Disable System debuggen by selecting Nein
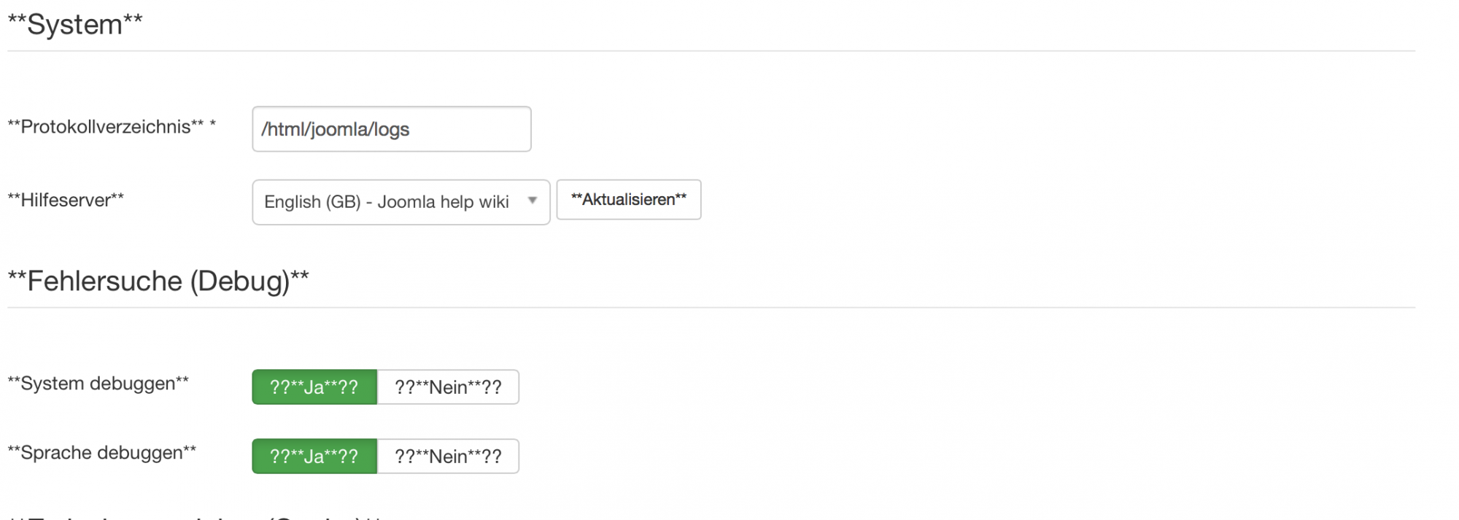The width and height of the screenshot is (1459, 520). 448,387
